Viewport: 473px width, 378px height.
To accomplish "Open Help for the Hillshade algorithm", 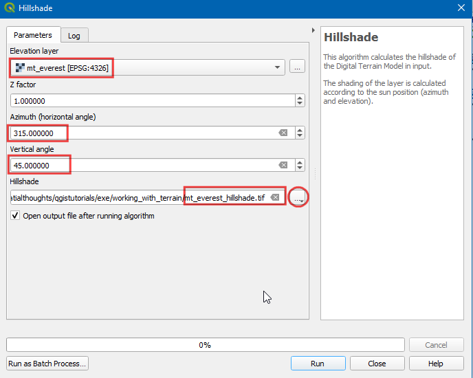I will coord(435,364).
